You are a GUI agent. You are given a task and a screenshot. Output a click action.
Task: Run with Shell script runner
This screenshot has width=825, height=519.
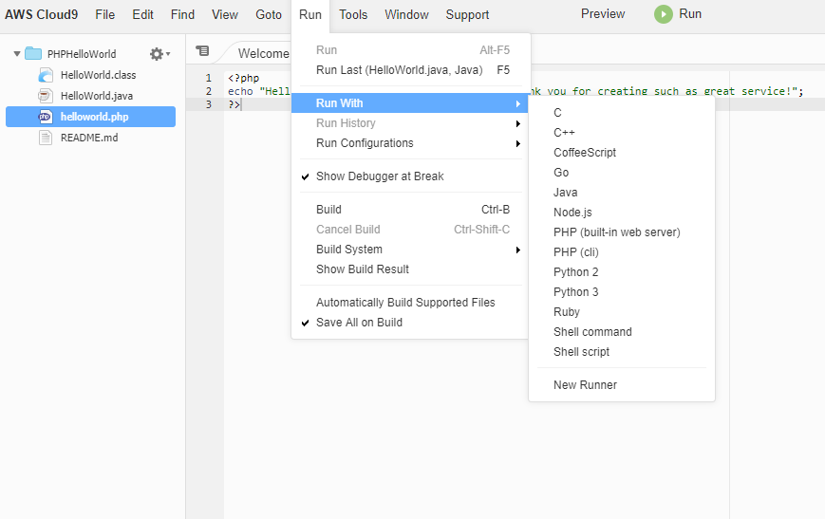tap(622, 352)
